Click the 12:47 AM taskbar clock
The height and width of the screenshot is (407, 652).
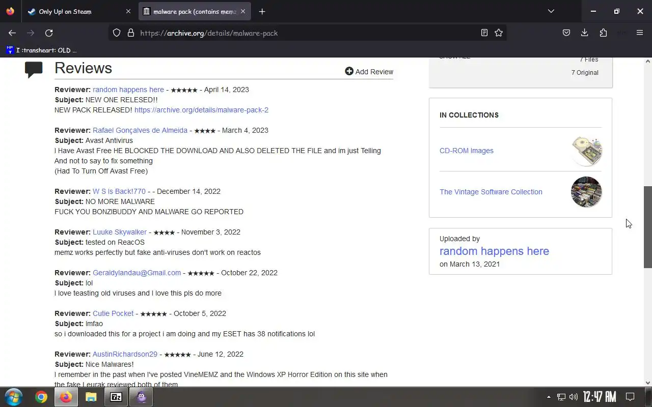click(600, 397)
